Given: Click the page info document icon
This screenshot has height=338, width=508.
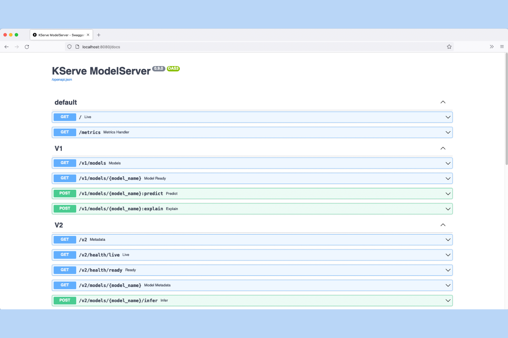Looking at the screenshot, I should (x=77, y=47).
